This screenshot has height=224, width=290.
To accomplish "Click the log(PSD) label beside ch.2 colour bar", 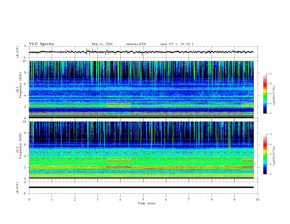I will coord(274,156).
